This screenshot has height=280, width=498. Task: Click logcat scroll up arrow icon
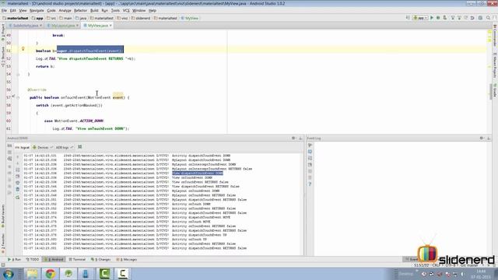(17, 157)
